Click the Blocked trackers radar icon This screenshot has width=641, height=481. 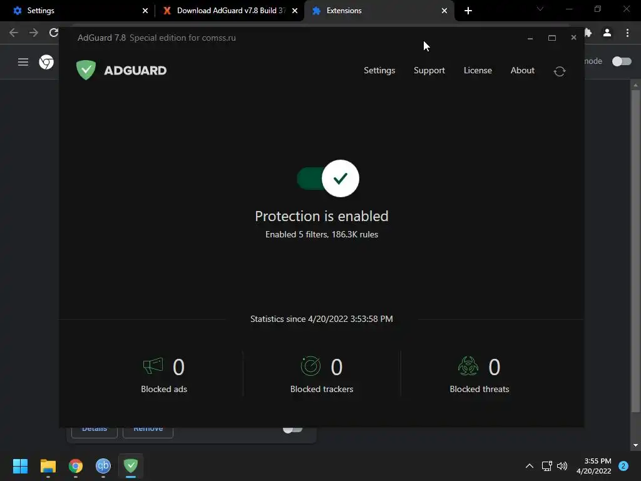coord(310,366)
